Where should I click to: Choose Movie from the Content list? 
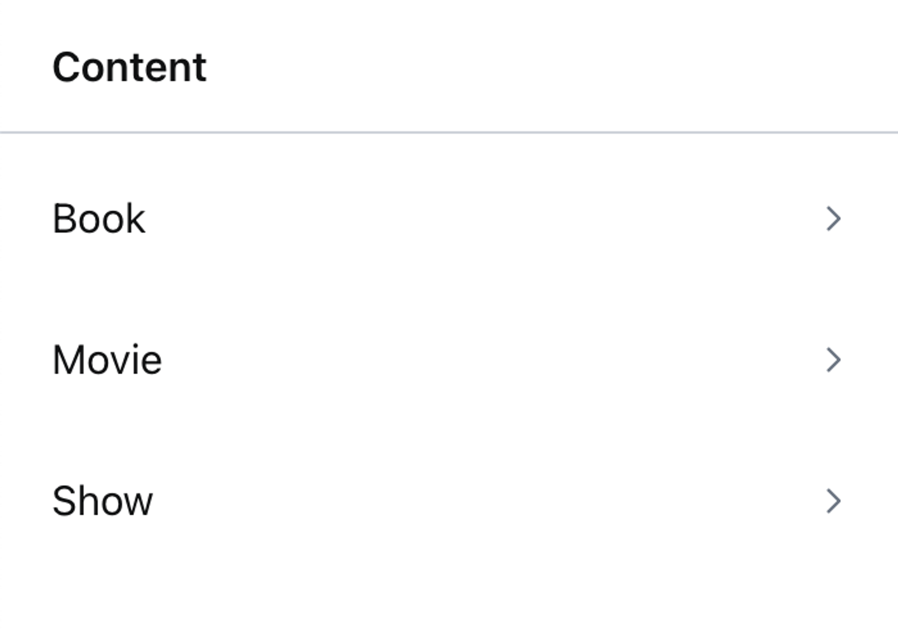coord(107,360)
